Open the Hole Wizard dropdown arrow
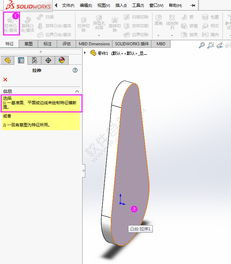 pyautogui.click(x=99, y=35)
